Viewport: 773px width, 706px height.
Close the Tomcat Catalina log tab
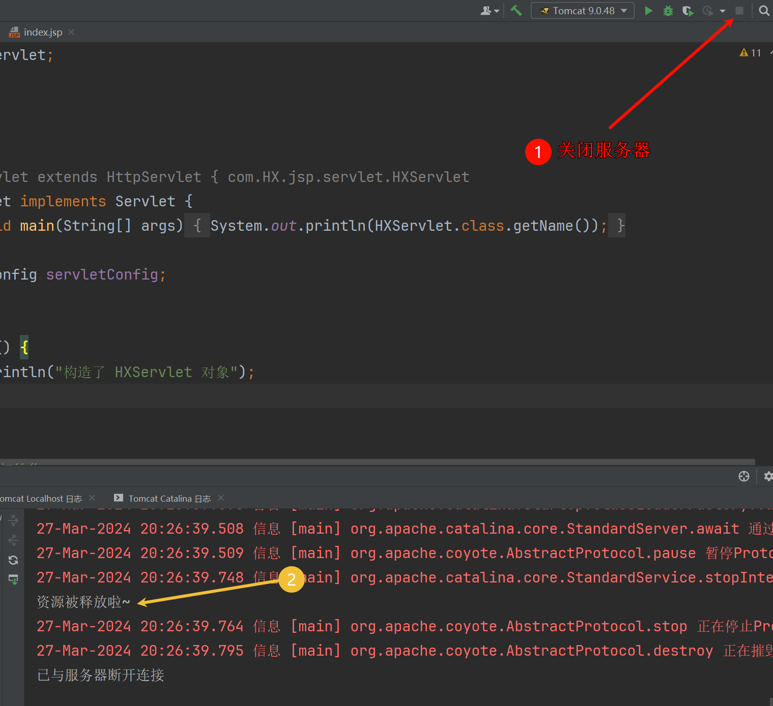click(x=221, y=498)
